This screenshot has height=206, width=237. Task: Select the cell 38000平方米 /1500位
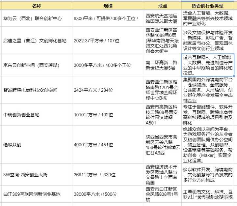(x=108, y=194)
